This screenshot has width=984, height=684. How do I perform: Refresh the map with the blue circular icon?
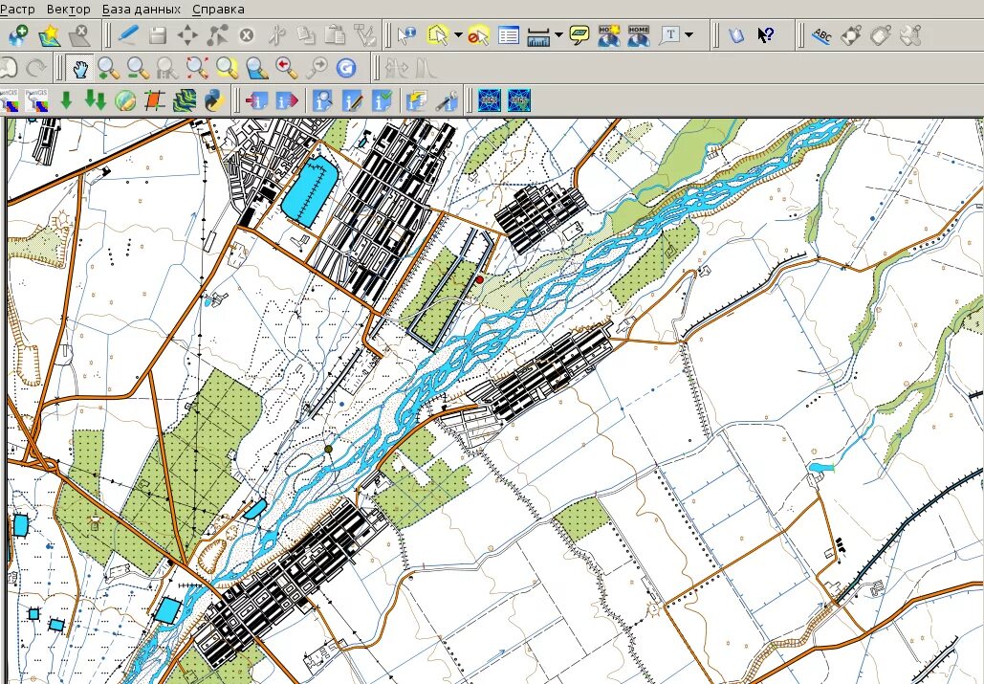(346, 68)
